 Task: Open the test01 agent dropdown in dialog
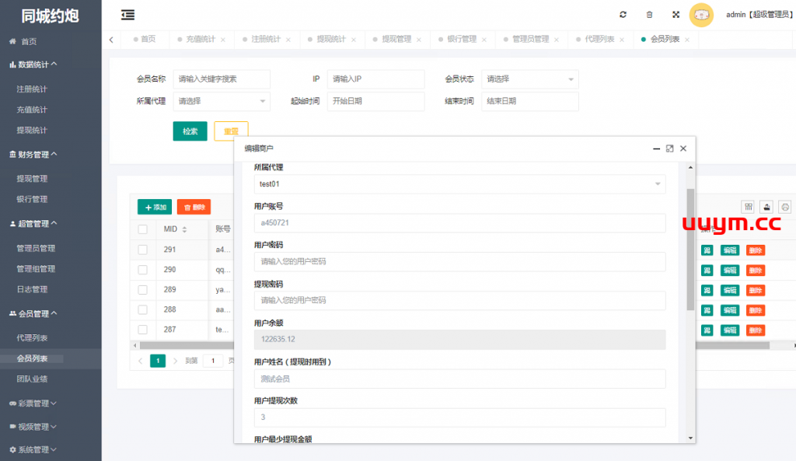click(459, 184)
